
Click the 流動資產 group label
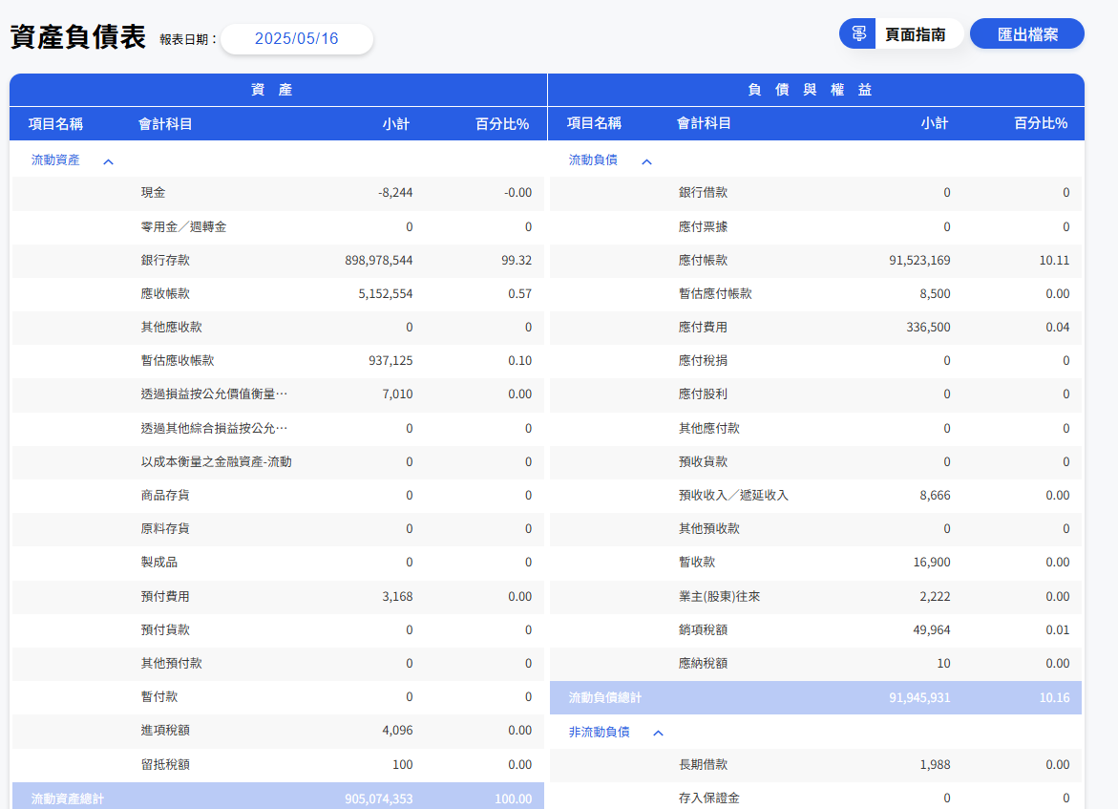(x=55, y=160)
